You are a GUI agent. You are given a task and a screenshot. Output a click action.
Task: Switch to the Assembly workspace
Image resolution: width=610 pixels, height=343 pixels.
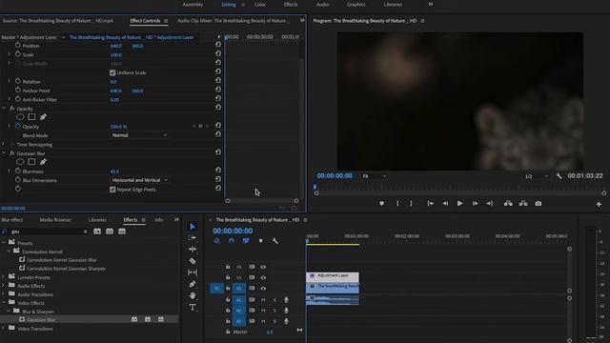click(193, 5)
